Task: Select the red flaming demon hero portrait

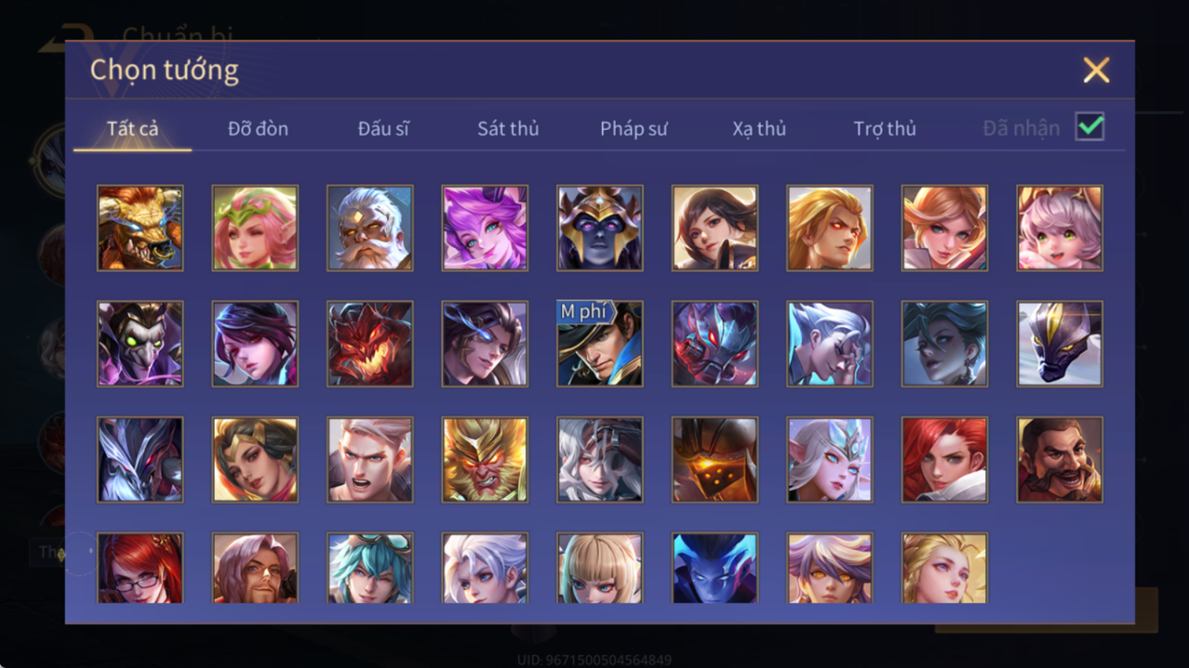Action: point(370,344)
